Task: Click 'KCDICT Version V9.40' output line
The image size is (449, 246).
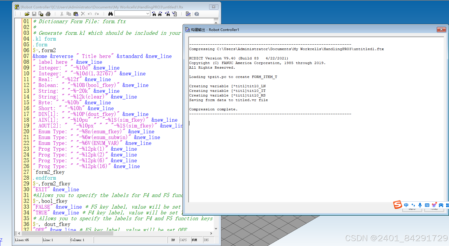Action: (239, 58)
